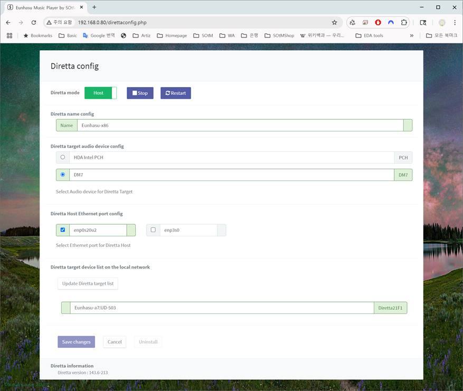This screenshot has height=391, width=463.
Task: Bookmark this page with the star icon
Action: pyautogui.click(x=334, y=23)
